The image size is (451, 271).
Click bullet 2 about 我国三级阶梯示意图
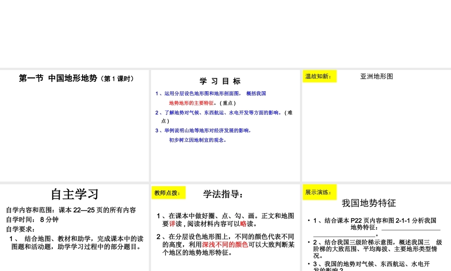375,249
